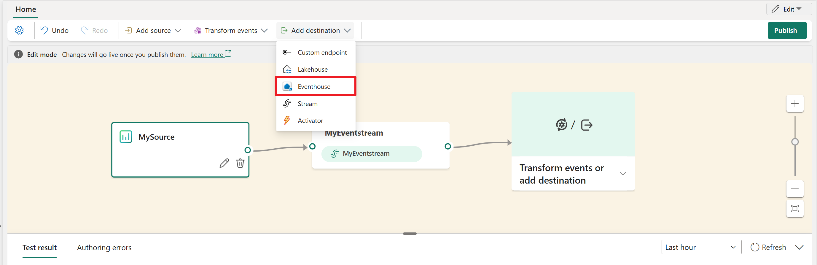
Task: Click the external link icon beside Learn more
Action: click(x=228, y=54)
